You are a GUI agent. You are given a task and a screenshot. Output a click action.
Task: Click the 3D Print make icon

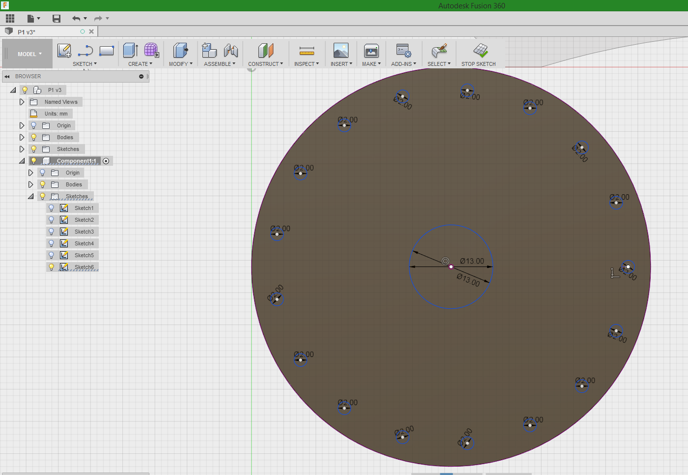372,51
